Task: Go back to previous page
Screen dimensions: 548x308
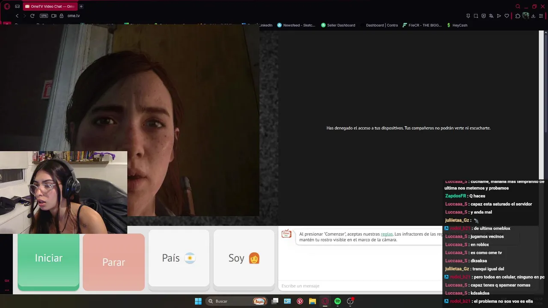Action: coord(17,16)
